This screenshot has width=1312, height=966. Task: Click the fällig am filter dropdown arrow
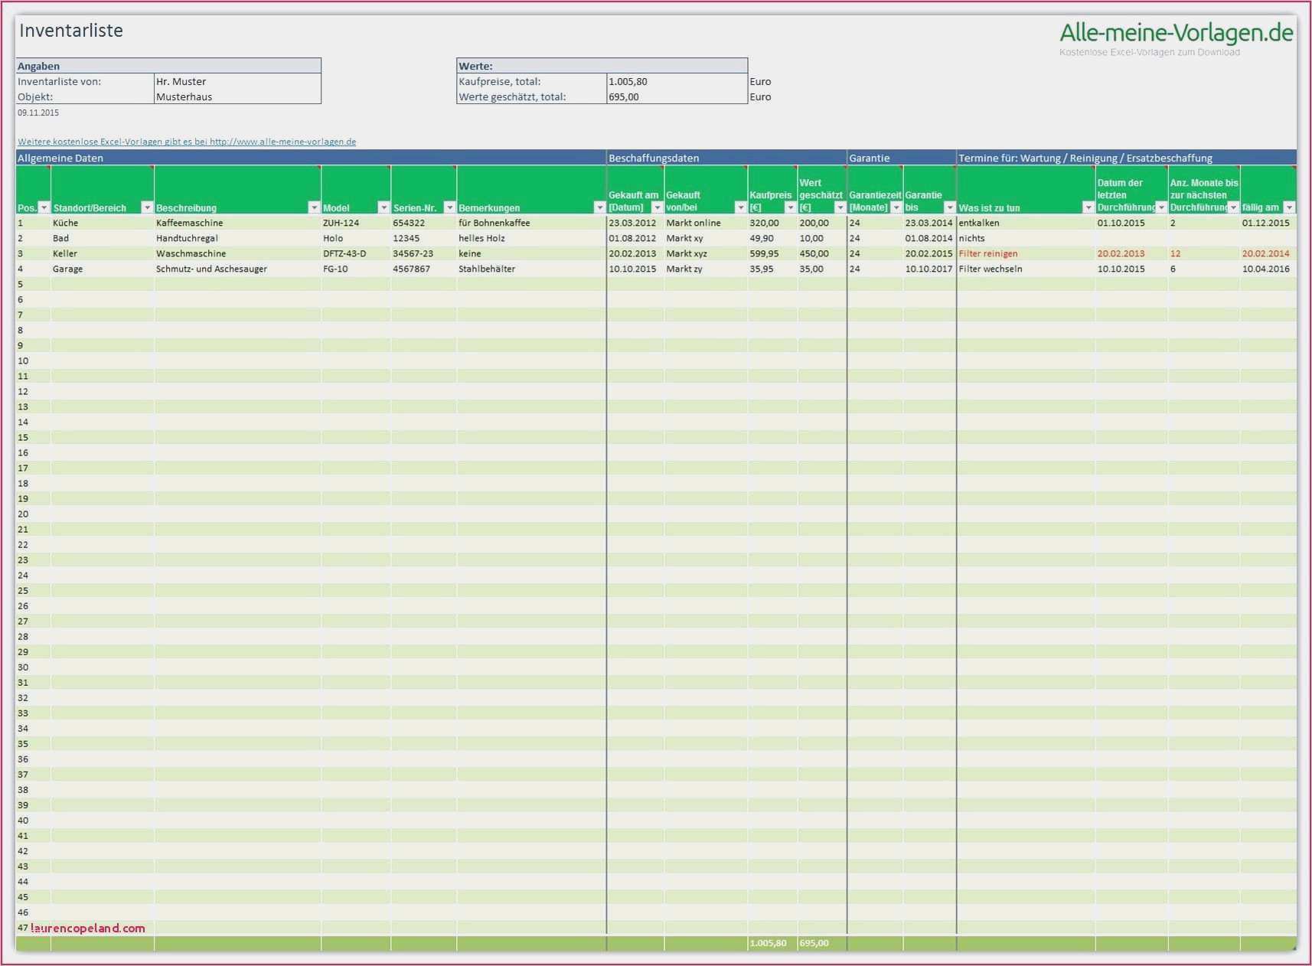(x=1289, y=208)
